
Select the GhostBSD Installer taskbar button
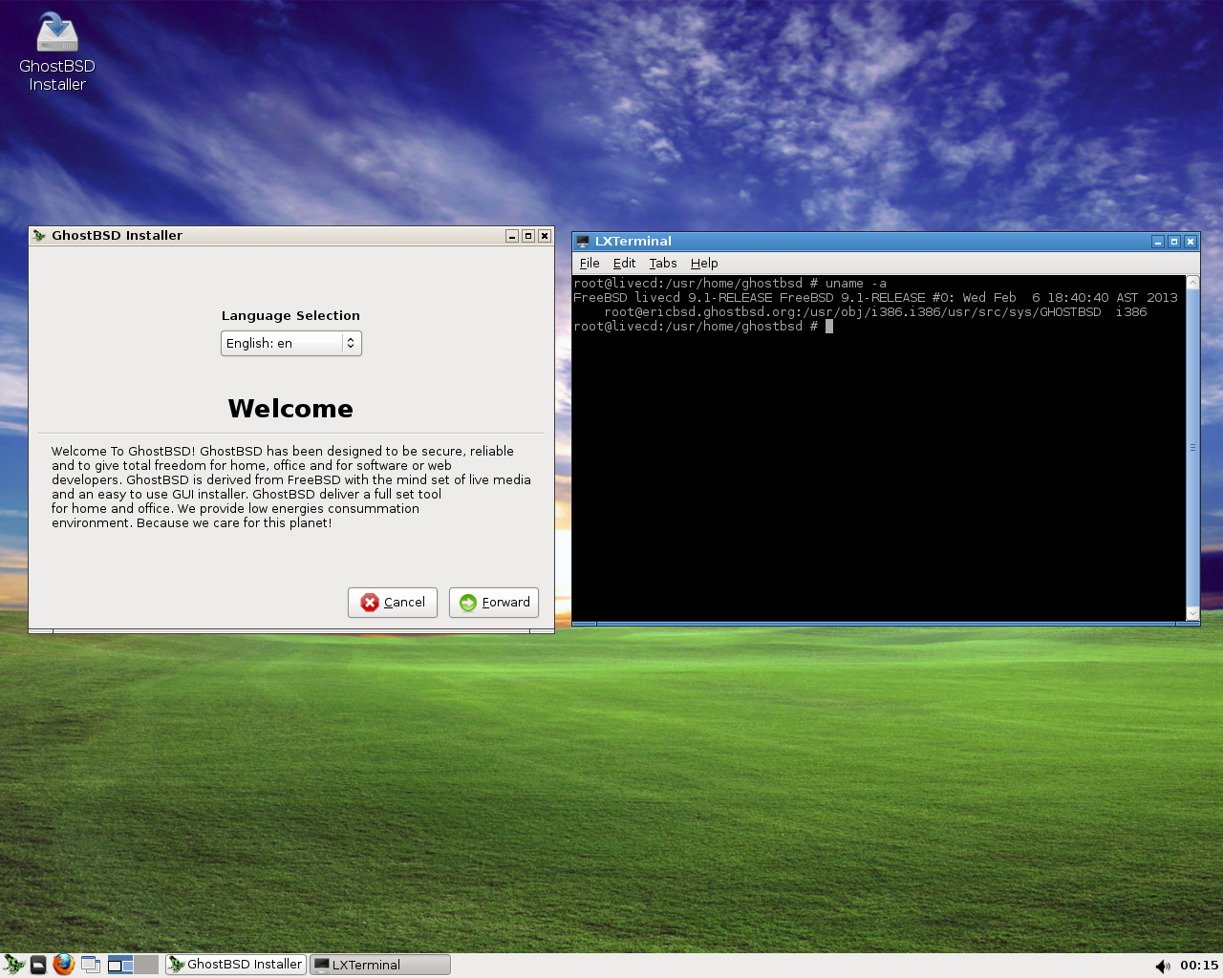pyautogui.click(x=236, y=965)
